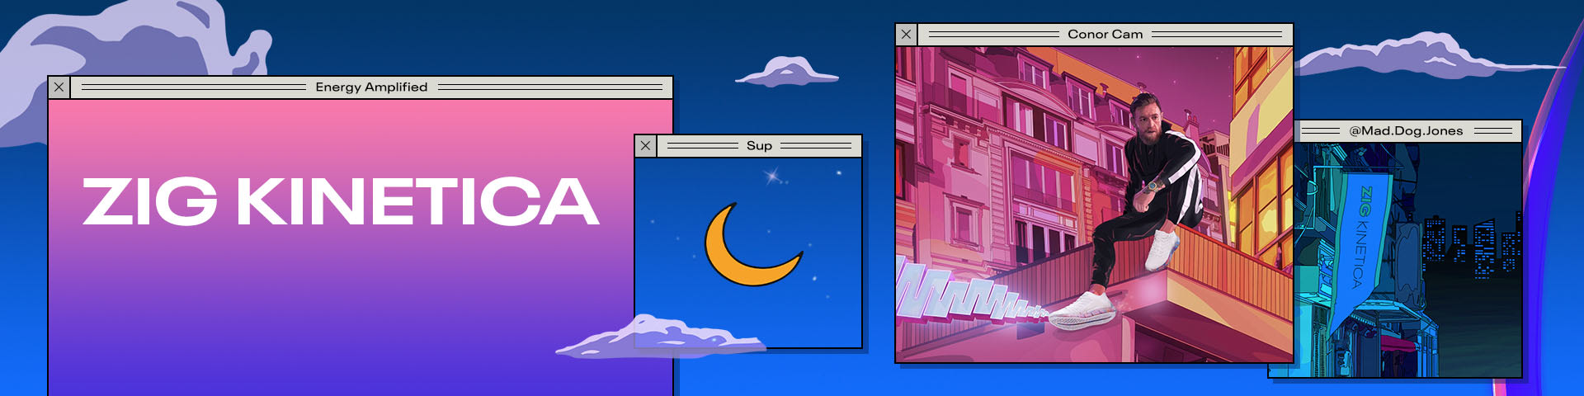Image resolution: width=1584 pixels, height=396 pixels.
Task: Tap the bright star above the moon
Action: 772,176
